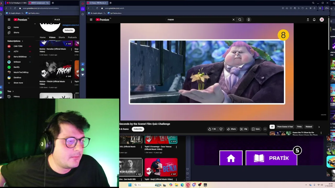The image size is (335, 188).
Task: Open the instagram.com link on M.O.B channel
Action: click(x=71, y=25)
